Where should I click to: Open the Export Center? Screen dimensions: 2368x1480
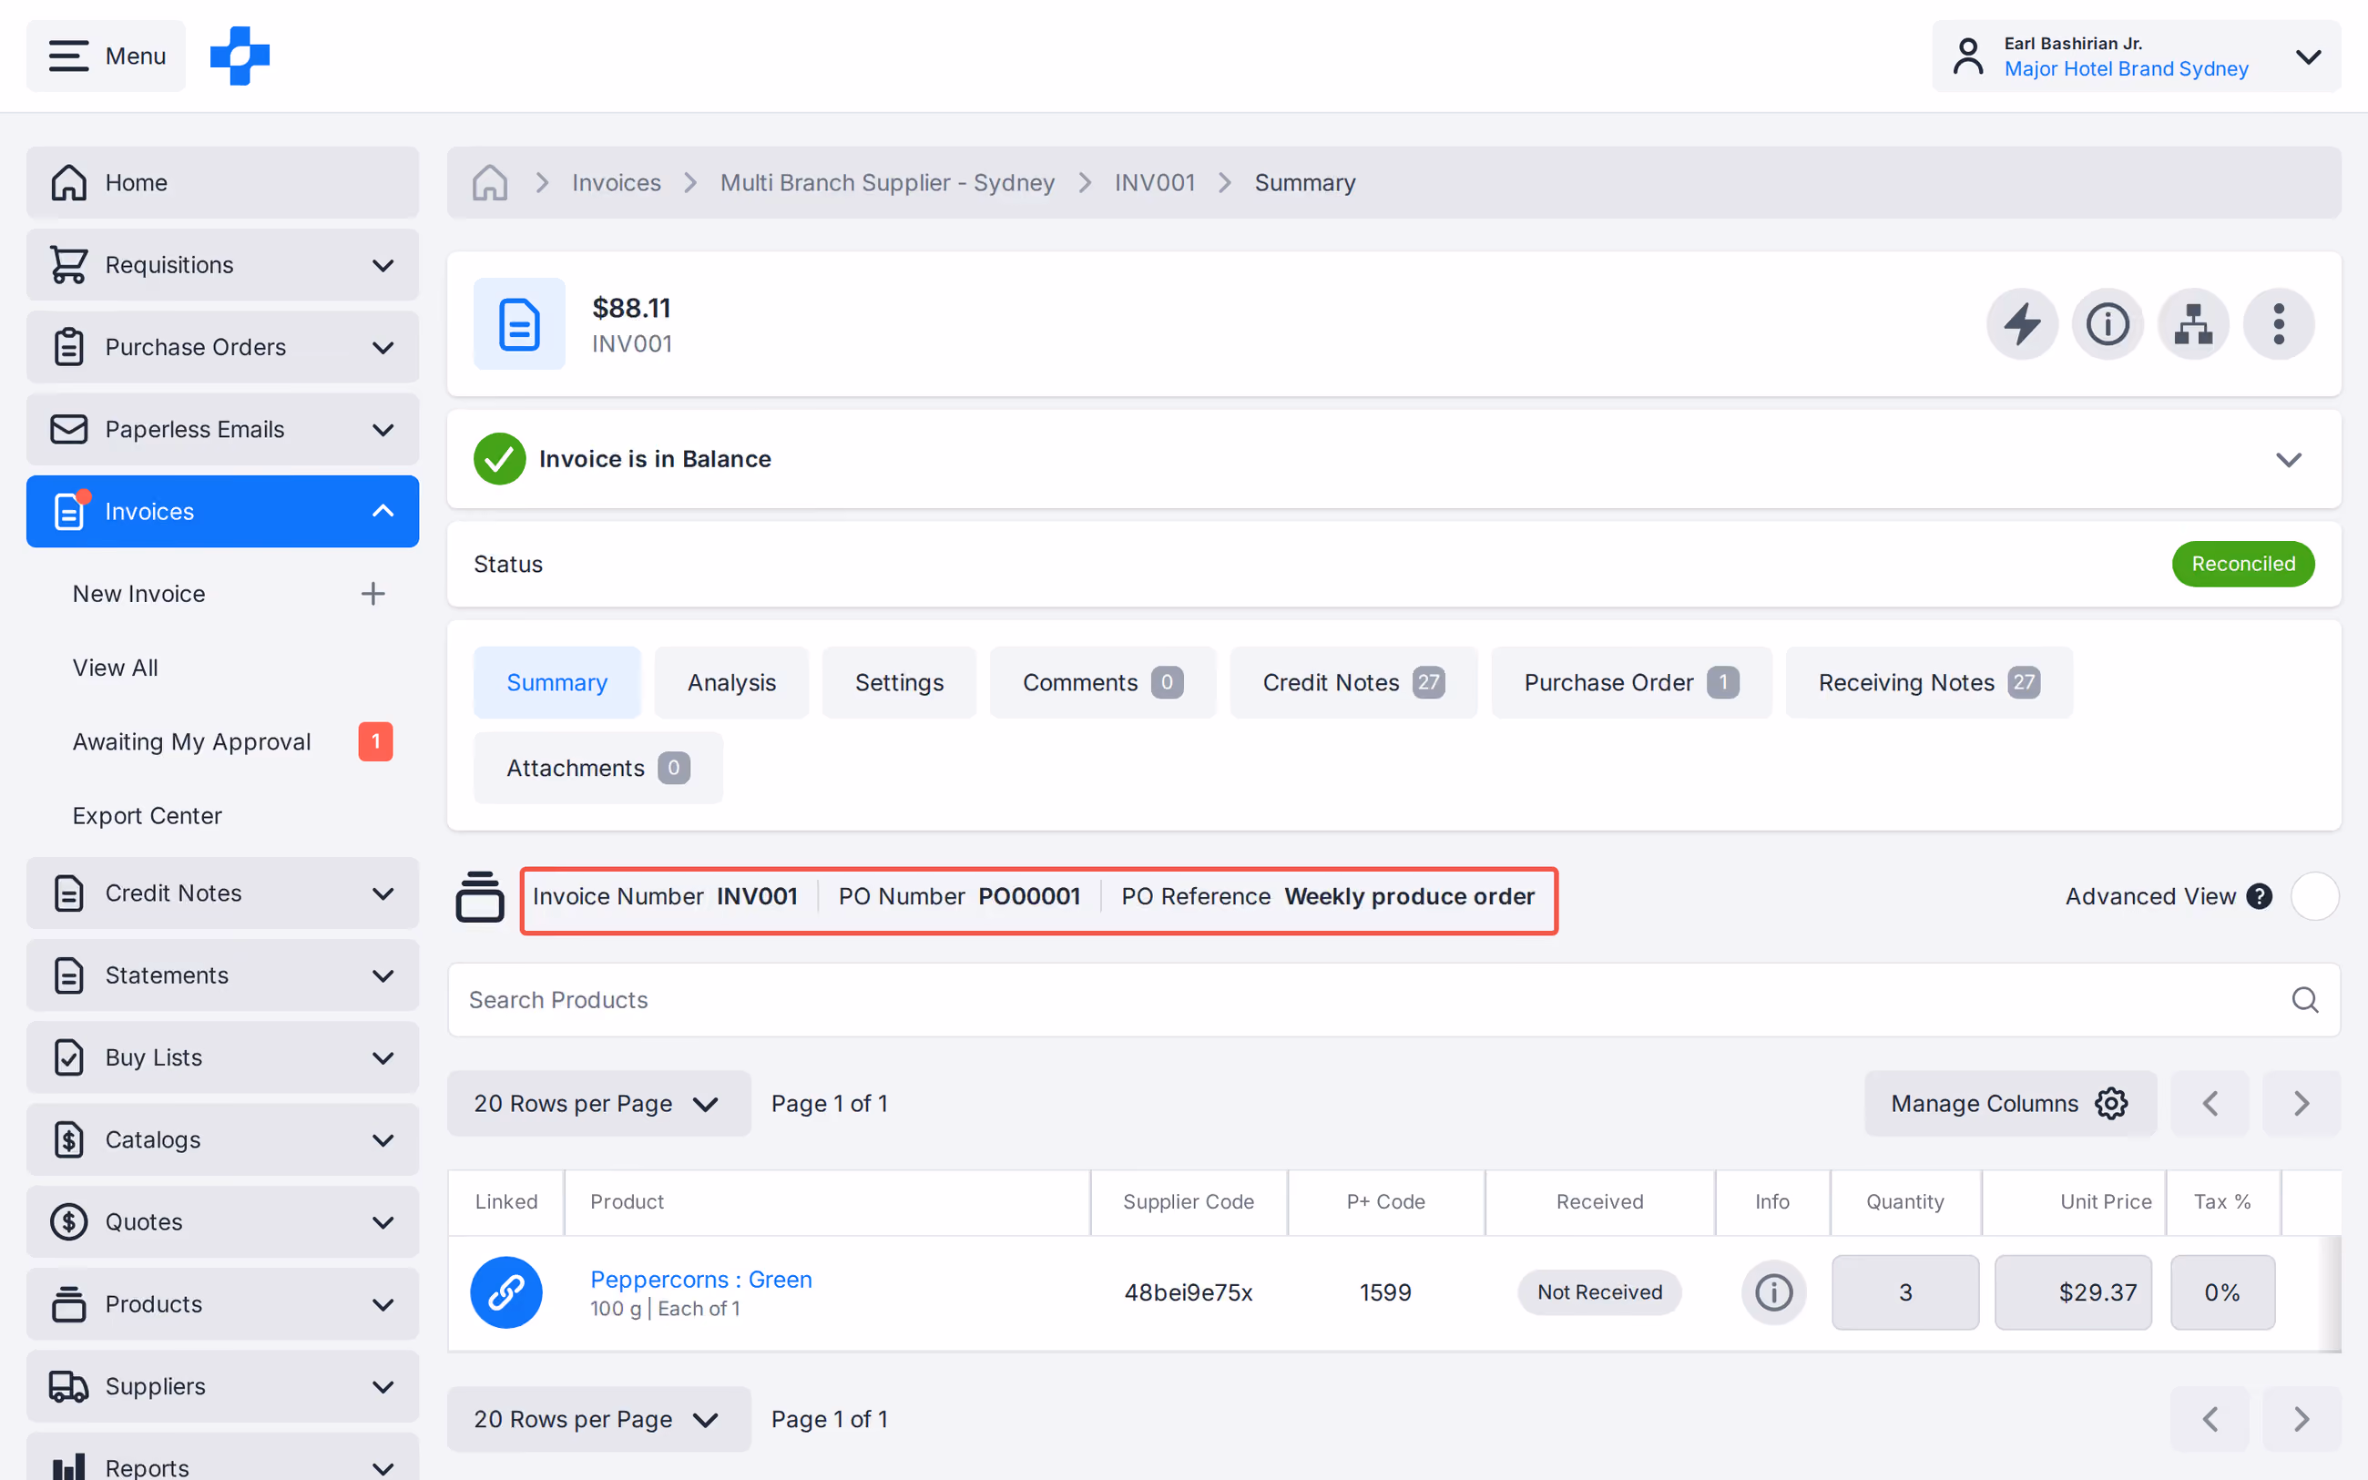click(147, 815)
